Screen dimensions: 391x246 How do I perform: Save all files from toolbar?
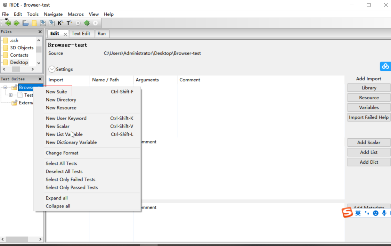pyautogui.click(x=52, y=23)
